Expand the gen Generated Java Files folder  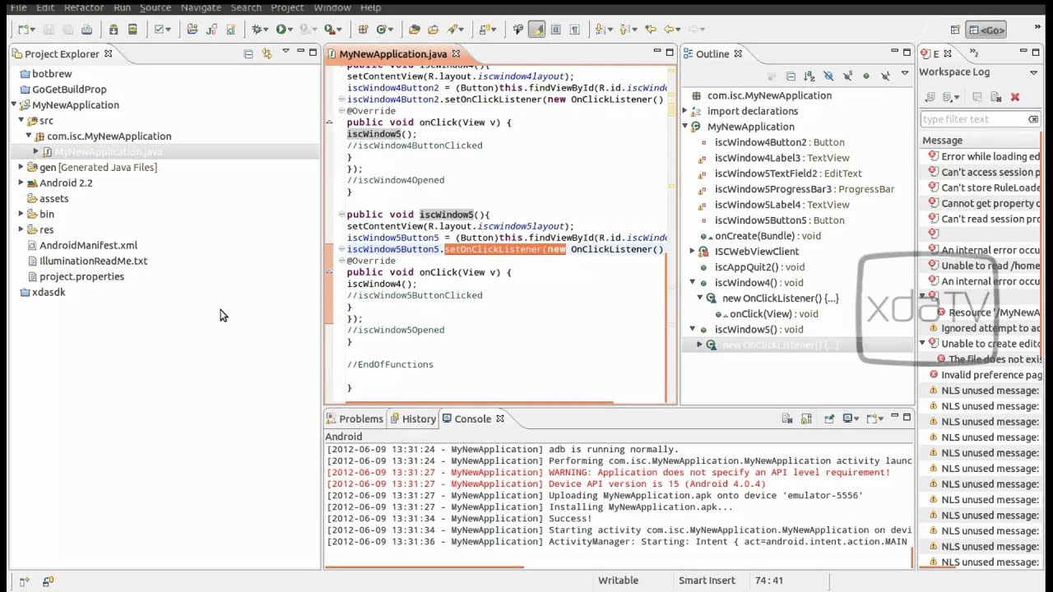(21, 167)
